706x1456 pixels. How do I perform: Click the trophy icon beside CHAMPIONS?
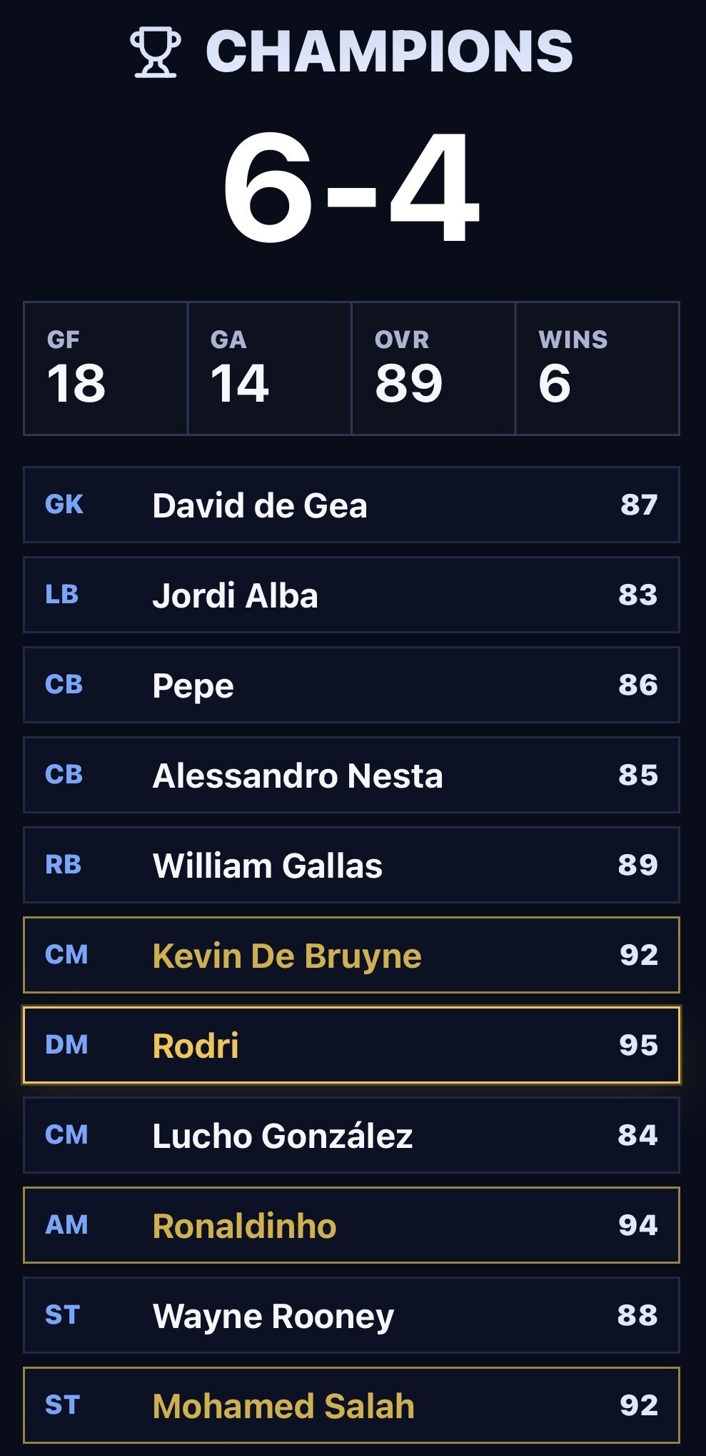click(x=155, y=52)
